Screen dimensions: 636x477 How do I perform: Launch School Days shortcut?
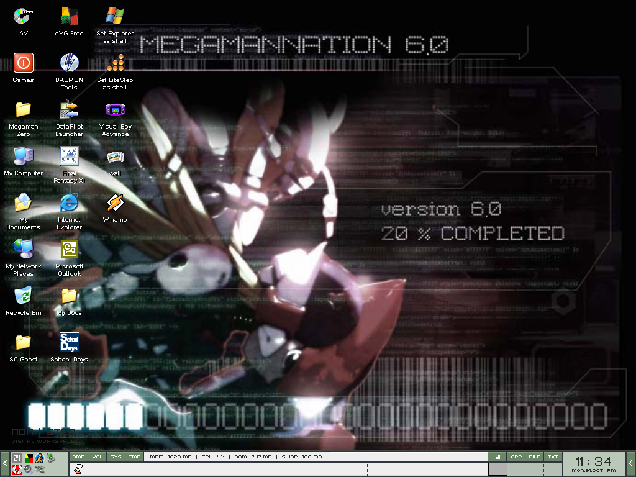click(x=69, y=348)
